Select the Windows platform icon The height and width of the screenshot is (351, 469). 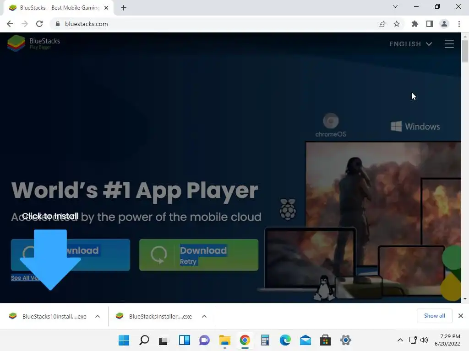pyautogui.click(x=415, y=126)
